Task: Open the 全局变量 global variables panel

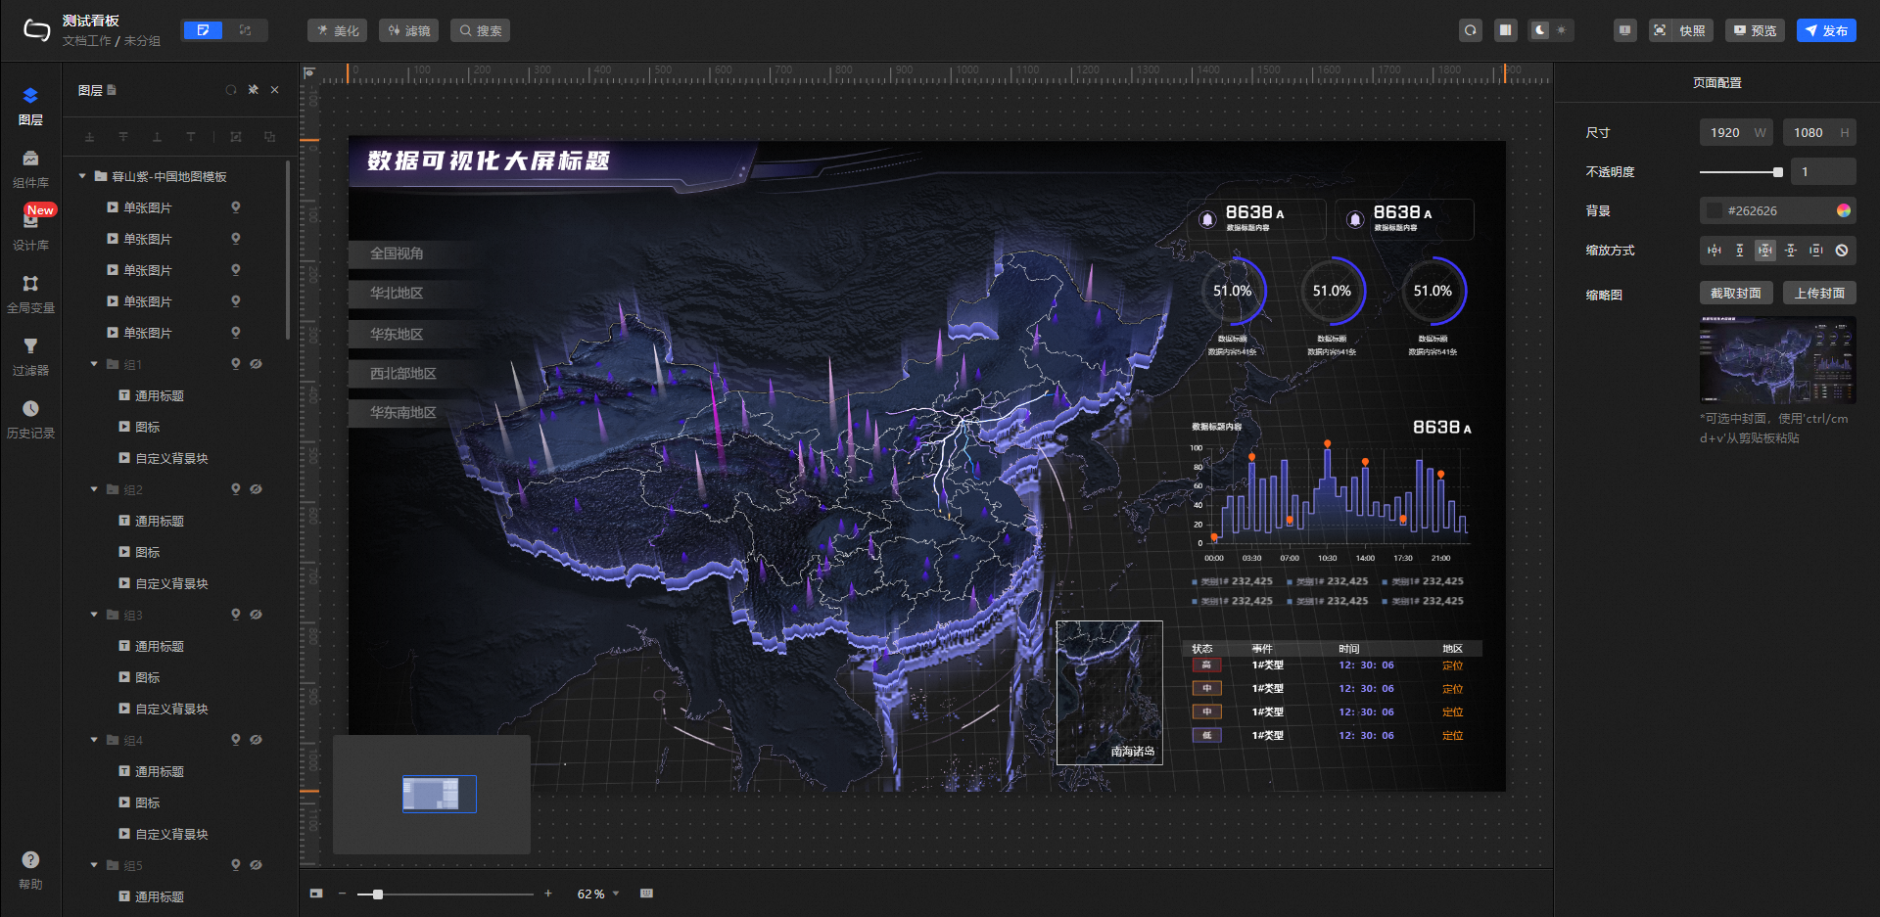Action: pos(30,294)
